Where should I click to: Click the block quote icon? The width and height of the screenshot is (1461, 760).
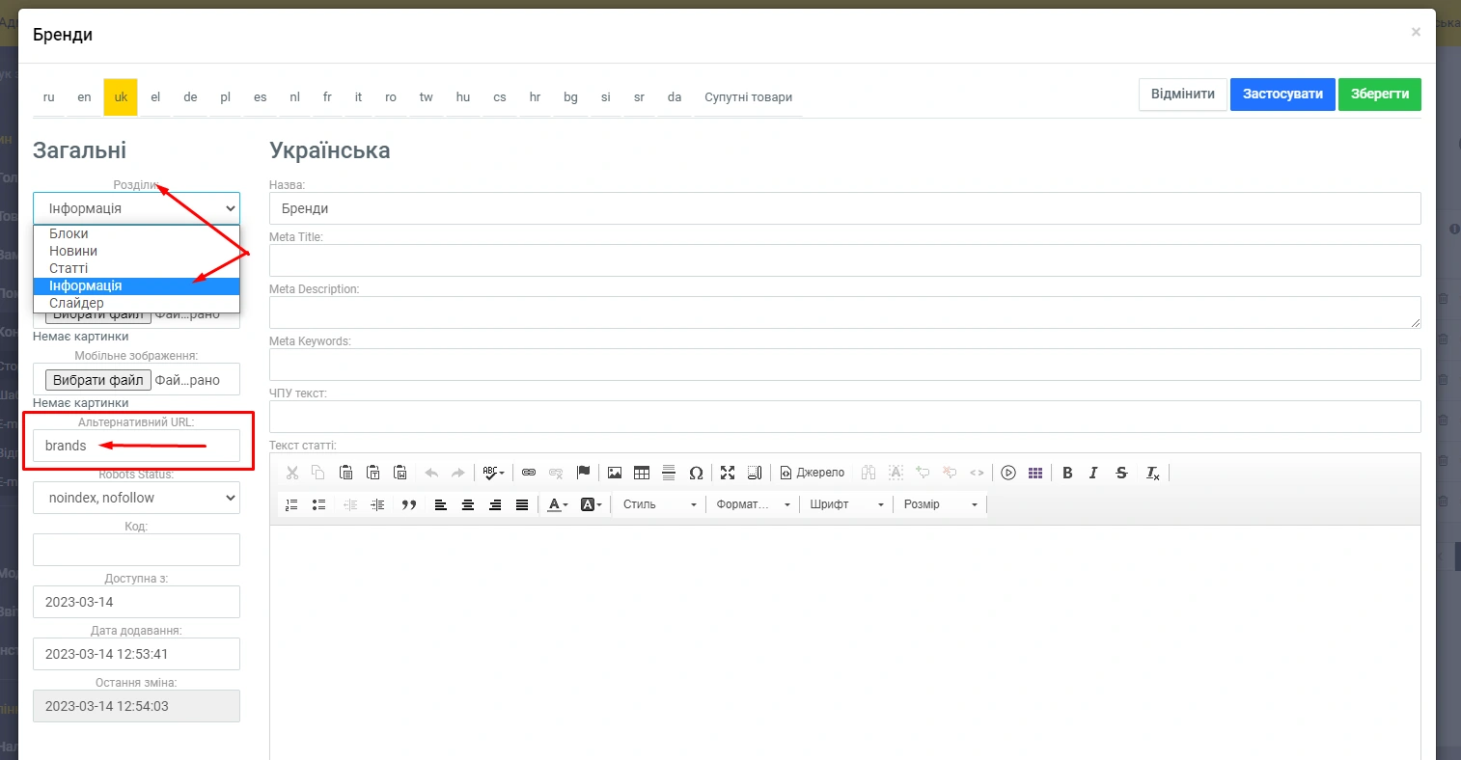pyautogui.click(x=409, y=504)
